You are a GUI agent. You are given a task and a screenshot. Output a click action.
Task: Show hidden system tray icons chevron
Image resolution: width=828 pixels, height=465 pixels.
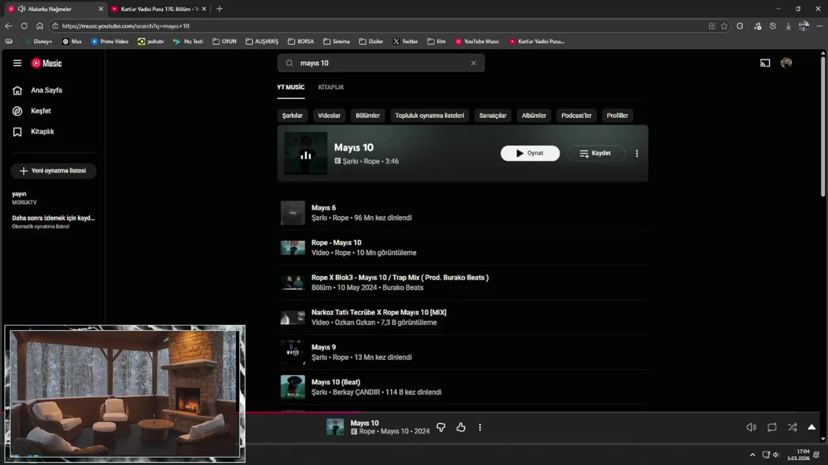click(x=752, y=455)
